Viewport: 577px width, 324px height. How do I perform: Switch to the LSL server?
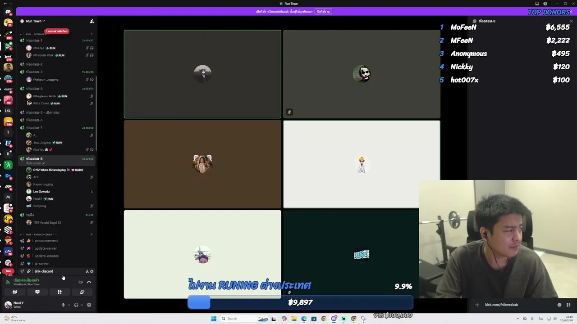8,111
